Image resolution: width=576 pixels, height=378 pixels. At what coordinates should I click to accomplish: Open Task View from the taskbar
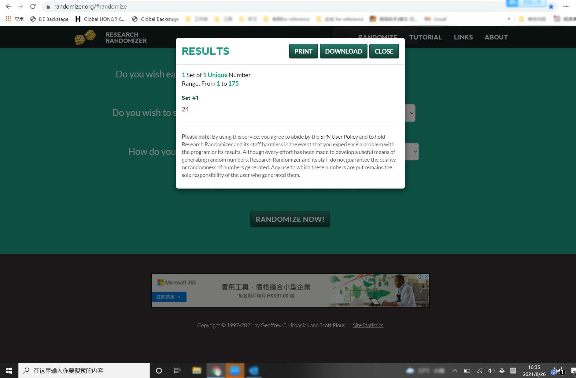click(x=177, y=370)
